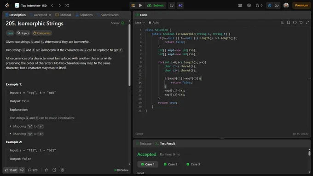This screenshot has height=176, width=313.
Task: Open the notes icon next to Submit
Action: 172,6
